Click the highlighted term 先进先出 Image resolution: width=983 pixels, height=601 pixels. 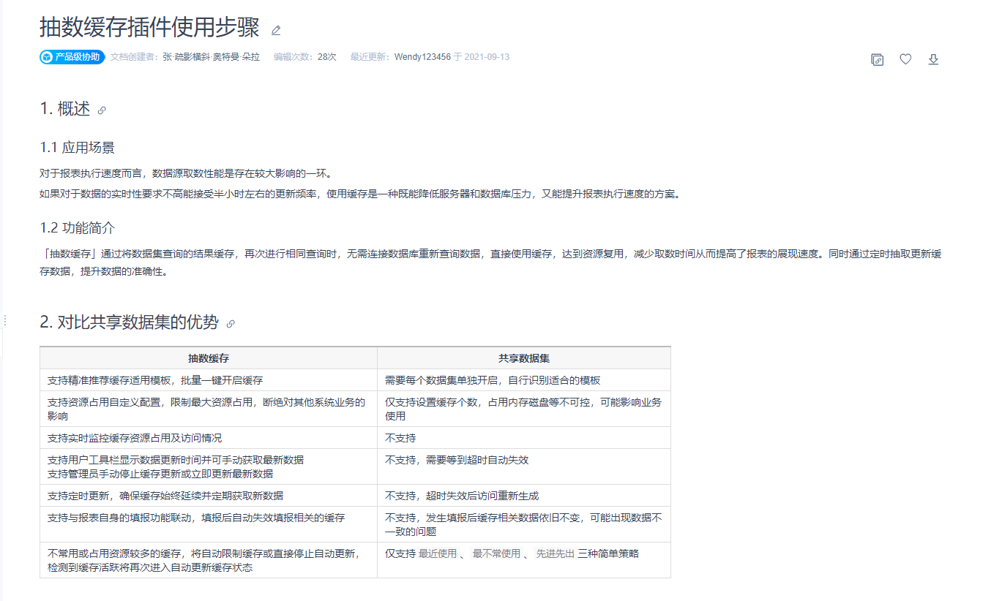tap(555, 553)
